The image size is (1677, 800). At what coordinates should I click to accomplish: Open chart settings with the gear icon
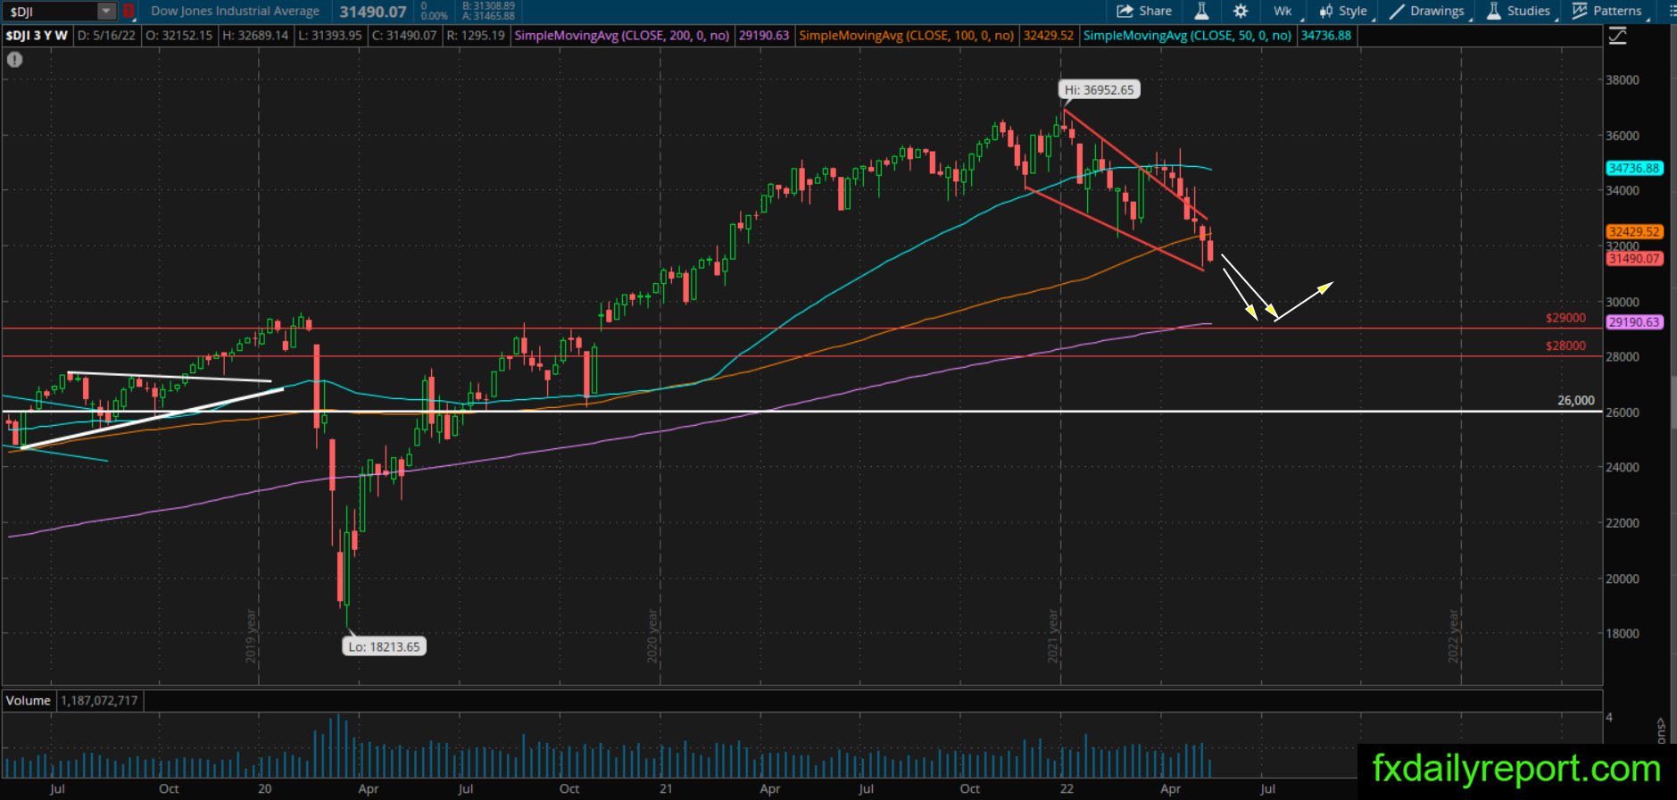click(1241, 11)
